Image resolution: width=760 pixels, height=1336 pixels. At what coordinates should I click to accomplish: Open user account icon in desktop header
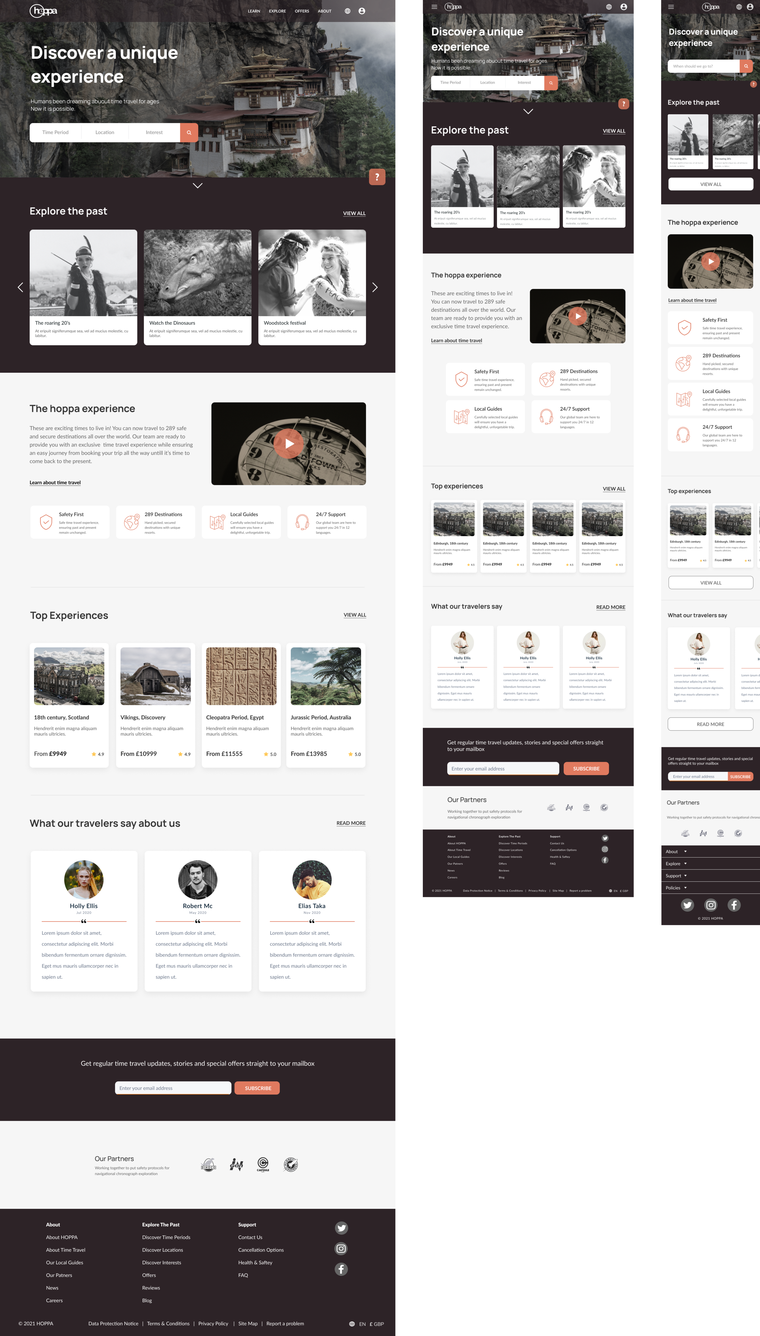click(362, 11)
